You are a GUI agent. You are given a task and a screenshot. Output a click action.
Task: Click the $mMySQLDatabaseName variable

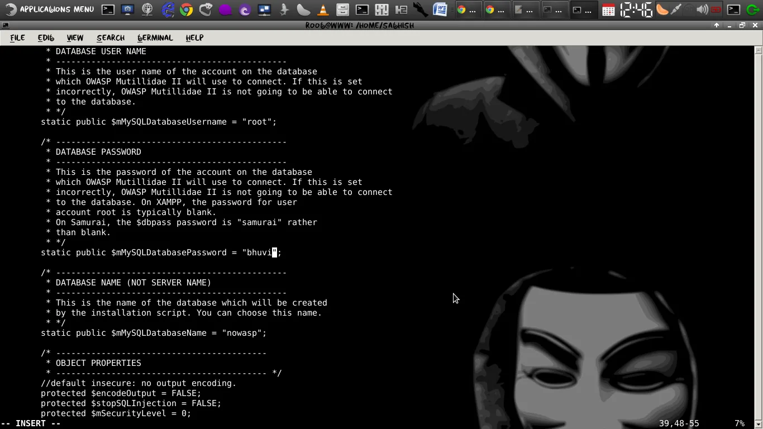pyautogui.click(x=159, y=333)
